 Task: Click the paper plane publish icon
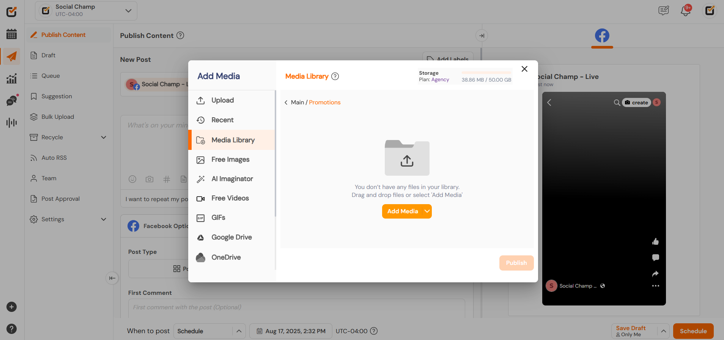tap(11, 57)
